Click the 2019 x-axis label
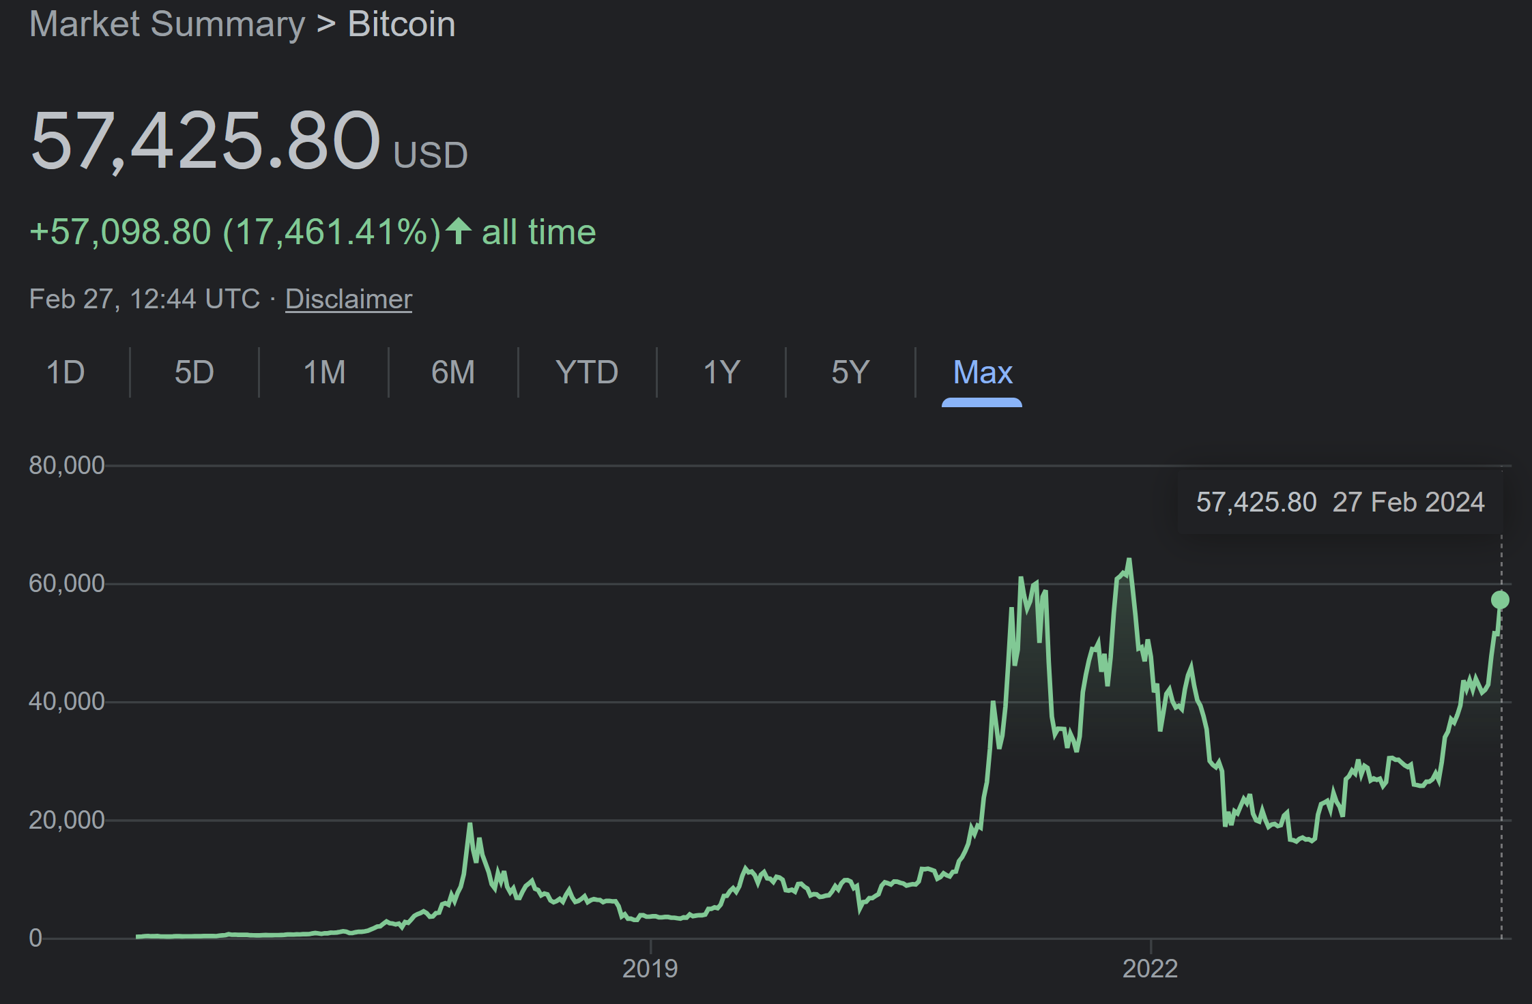 [650, 969]
